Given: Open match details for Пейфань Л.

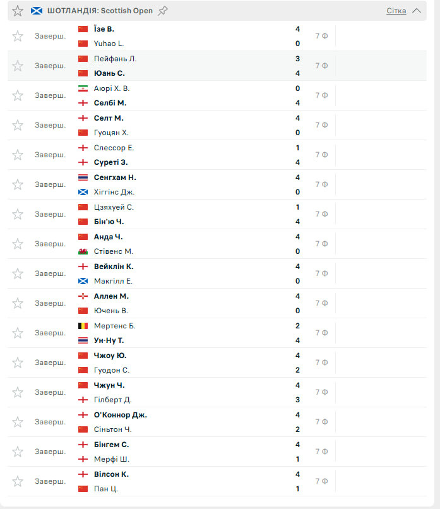Looking at the screenshot, I should 115,59.
